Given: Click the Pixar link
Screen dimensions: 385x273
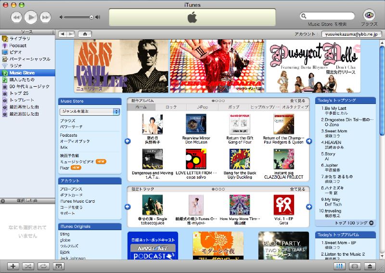Looking at the screenshot, I should tap(64, 168).
